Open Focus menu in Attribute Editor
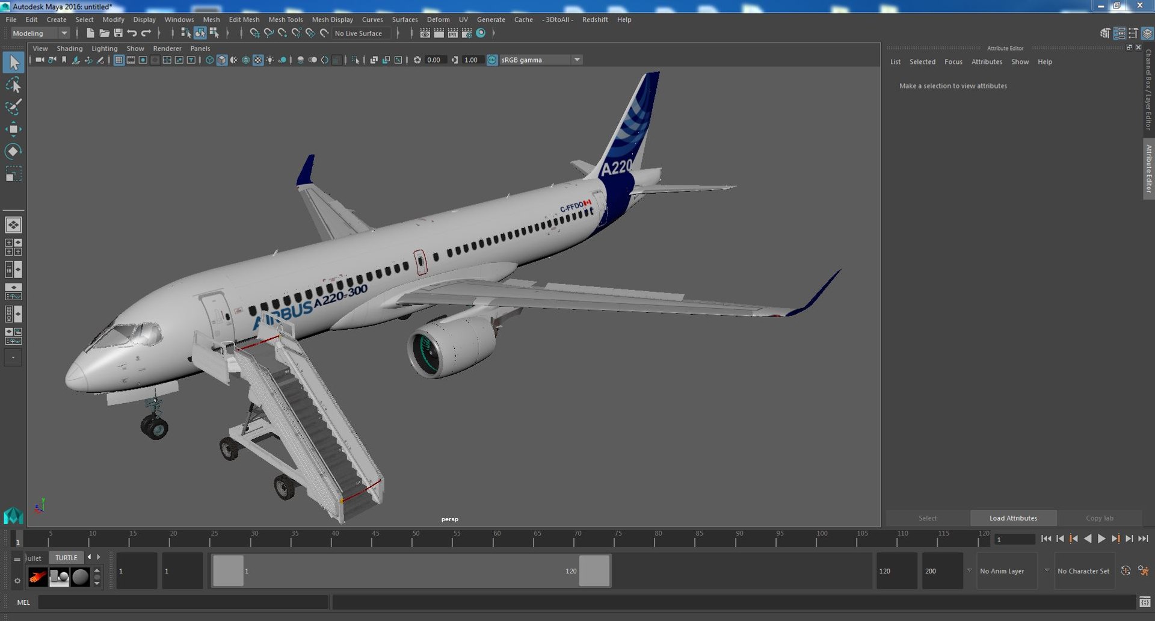The width and height of the screenshot is (1155, 621). point(953,61)
